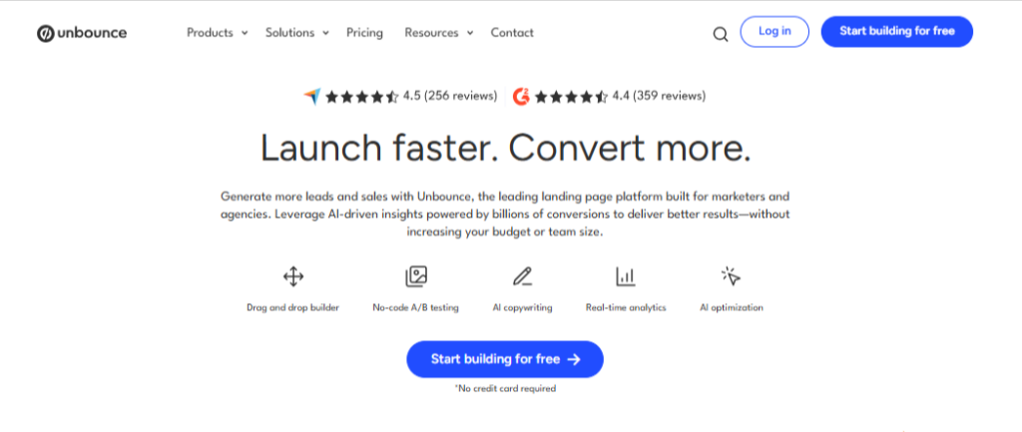Click the AI copywriting pencil icon
The height and width of the screenshot is (432, 1022).
point(522,277)
